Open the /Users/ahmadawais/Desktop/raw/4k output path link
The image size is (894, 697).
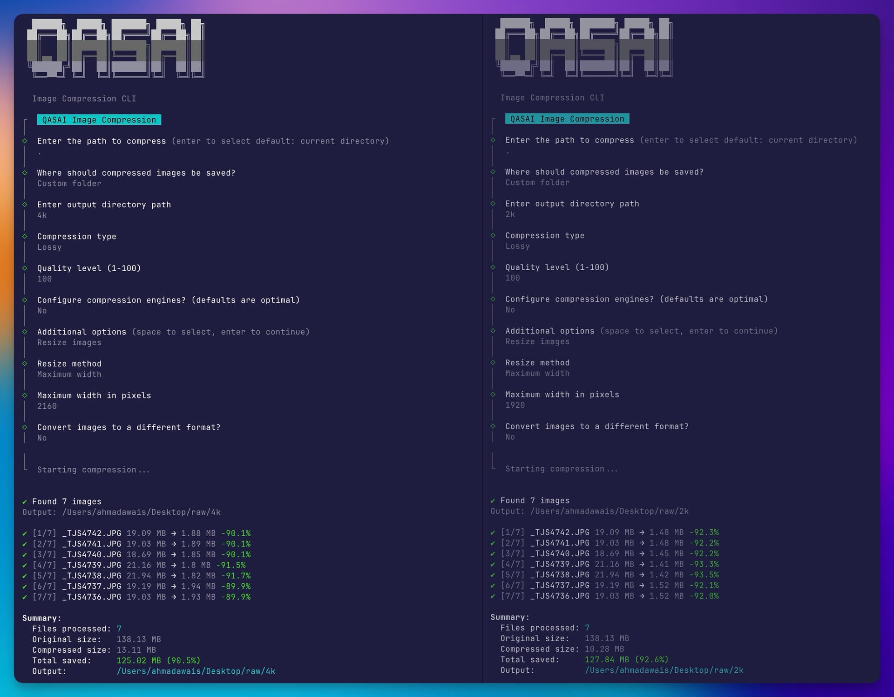tap(196, 671)
